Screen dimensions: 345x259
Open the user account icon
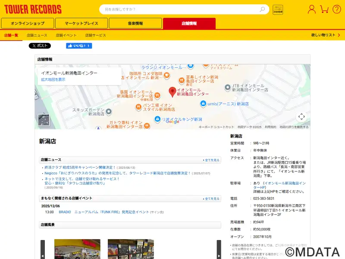tap(311, 9)
